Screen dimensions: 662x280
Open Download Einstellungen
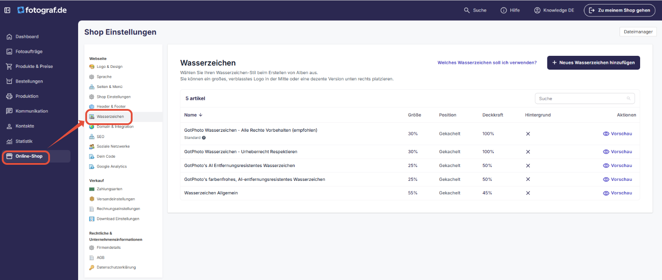[x=118, y=219]
